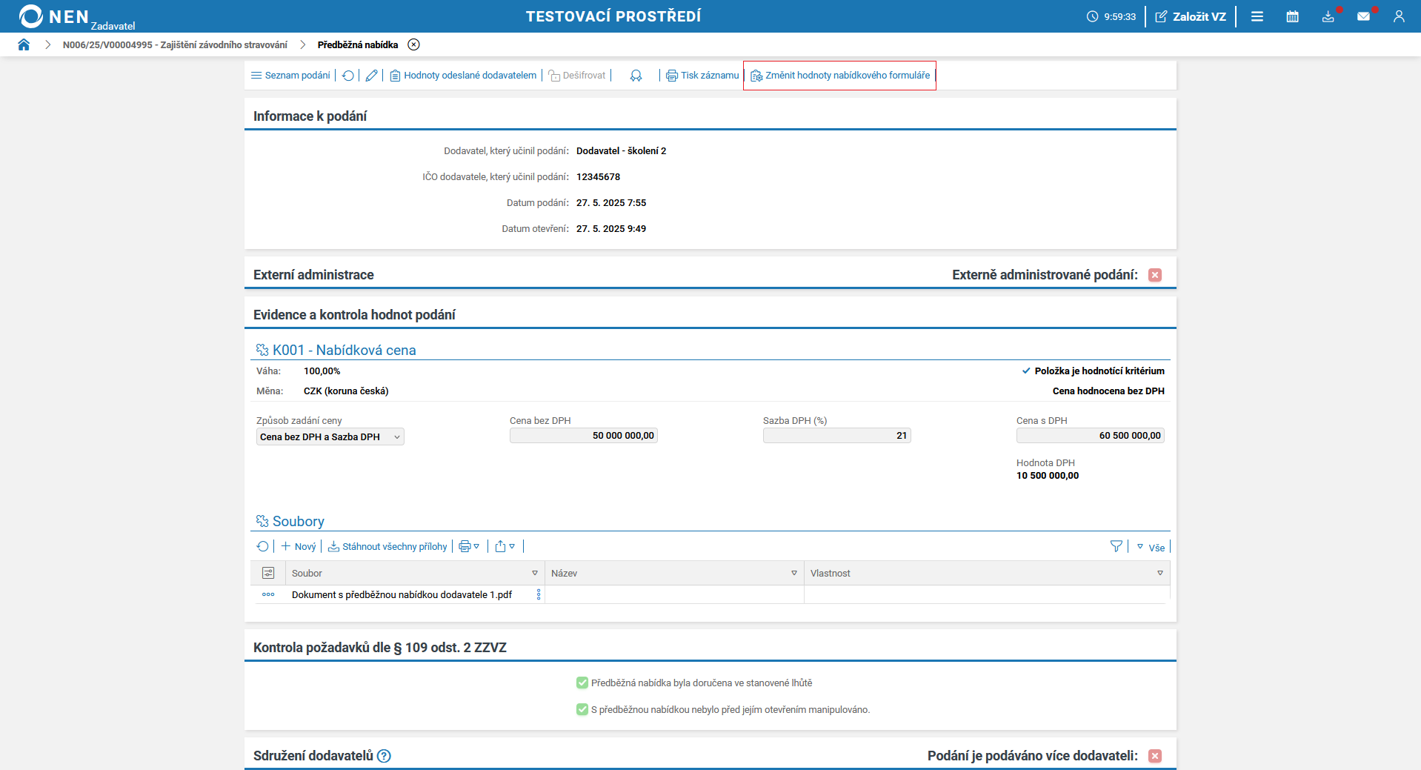Click Změnit hodnoty nabídkového formuláře button

pos(840,76)
